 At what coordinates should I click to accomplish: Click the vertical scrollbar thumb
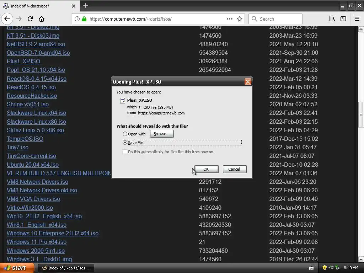361,115
